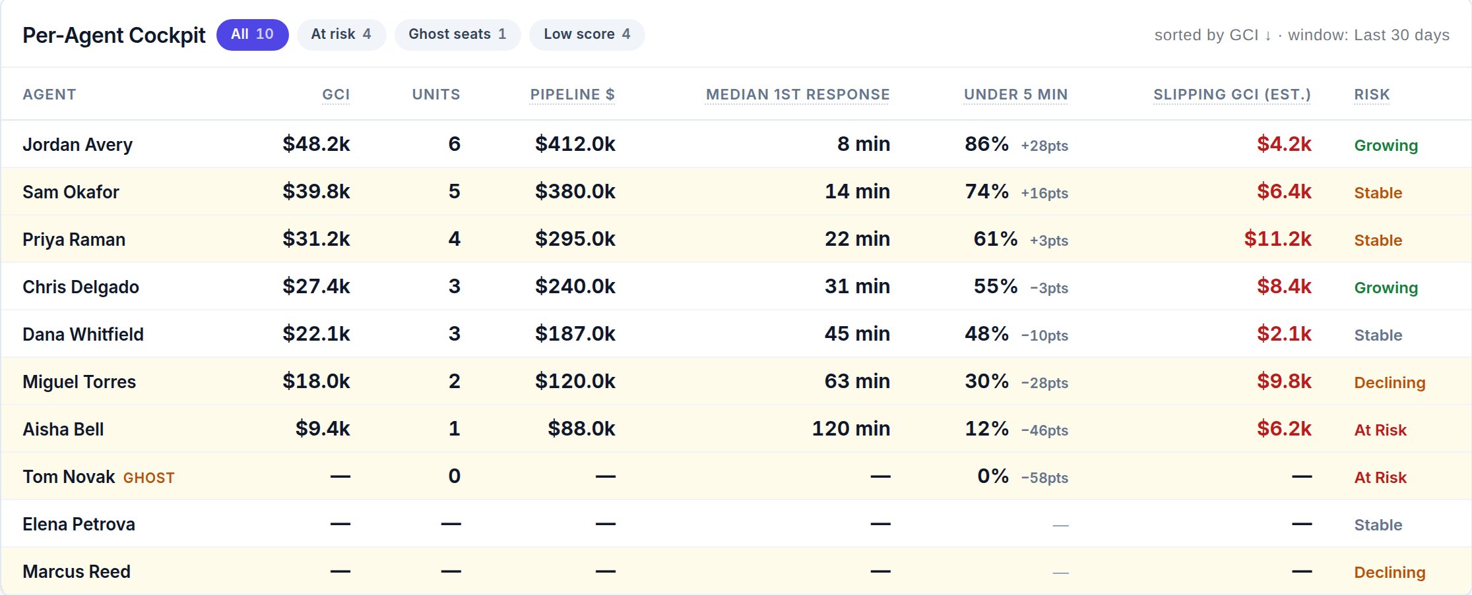Click At Risk label for Aisha Bell

(x=1380, y=430)
